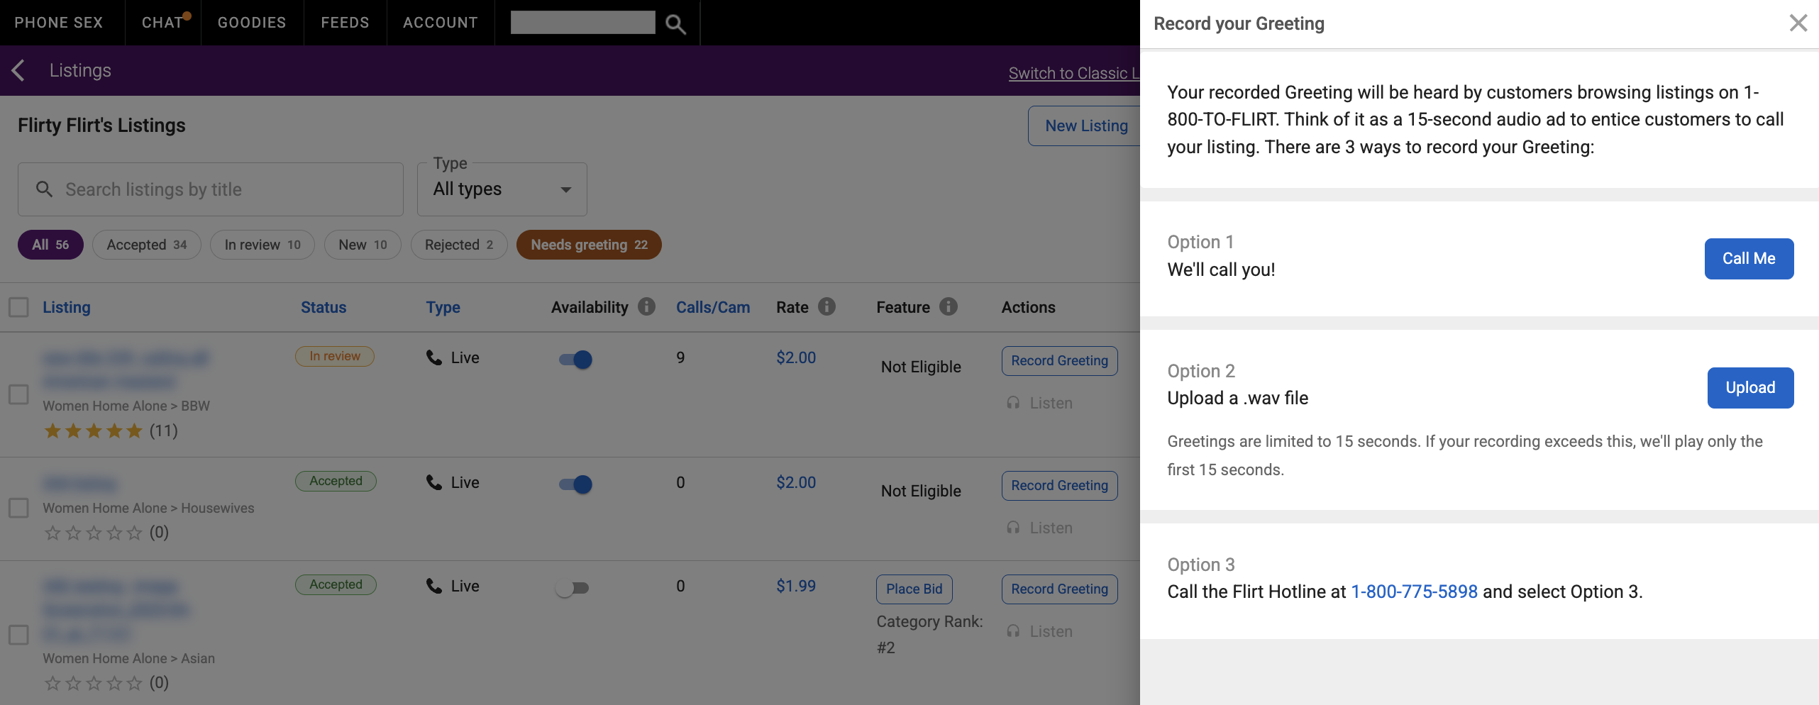The width and height of the screenshot is (1819, 705).
Task: Open the CHAT menu
Action: tap(163, 23)
